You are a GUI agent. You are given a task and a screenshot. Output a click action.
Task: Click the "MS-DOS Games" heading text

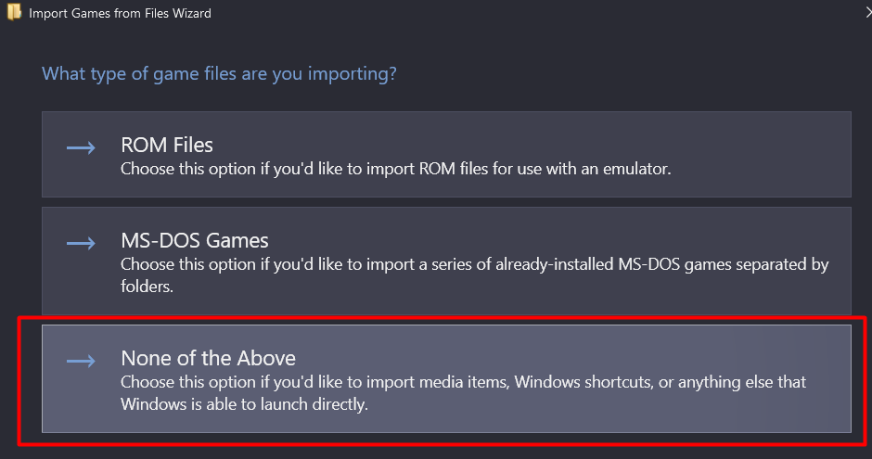tap(195, 241)
